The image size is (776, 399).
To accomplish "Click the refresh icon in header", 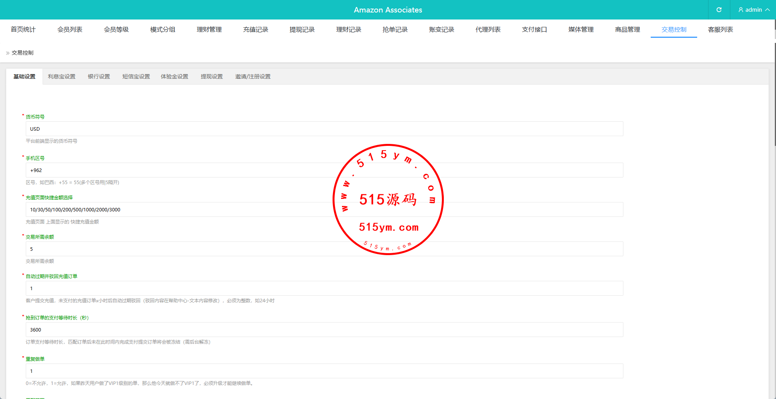I will (719, 10).
